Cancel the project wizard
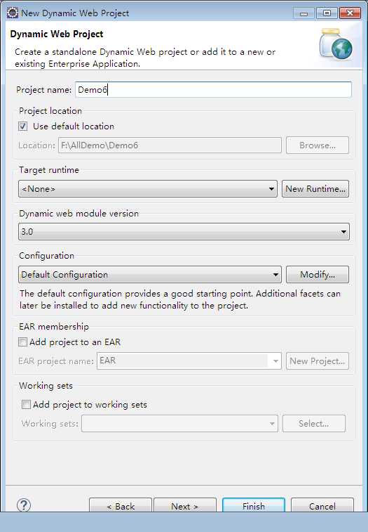The image size is (368, 532). click(x=322, y=505)
